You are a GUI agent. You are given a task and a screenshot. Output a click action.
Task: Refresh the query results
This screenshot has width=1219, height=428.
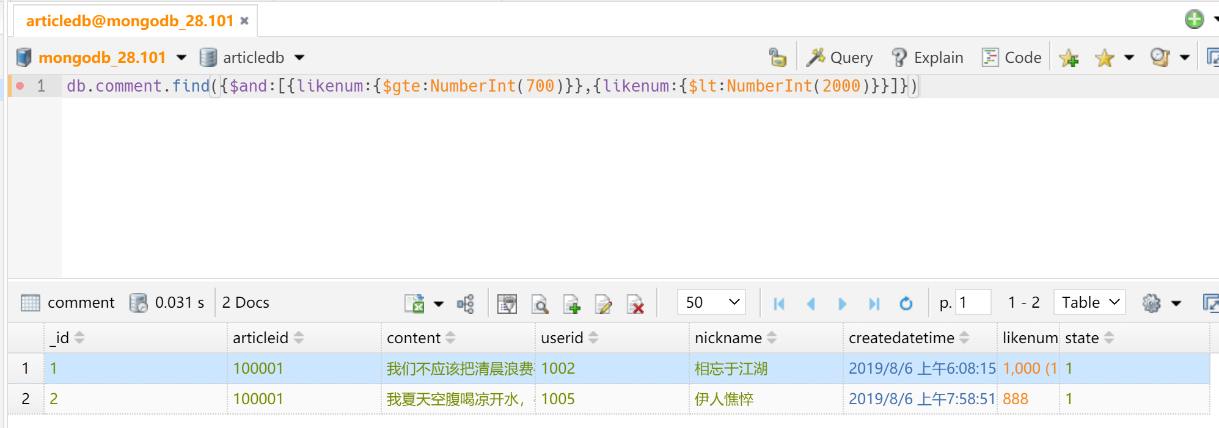pos(906,303)
